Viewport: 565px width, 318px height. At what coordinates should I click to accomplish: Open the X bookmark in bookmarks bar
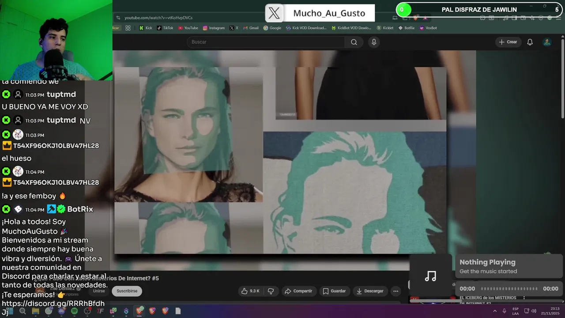(x=234, y=28)
